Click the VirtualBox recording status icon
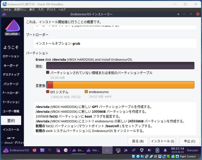This screenshot has height=160, width=202. pos(164,156)
